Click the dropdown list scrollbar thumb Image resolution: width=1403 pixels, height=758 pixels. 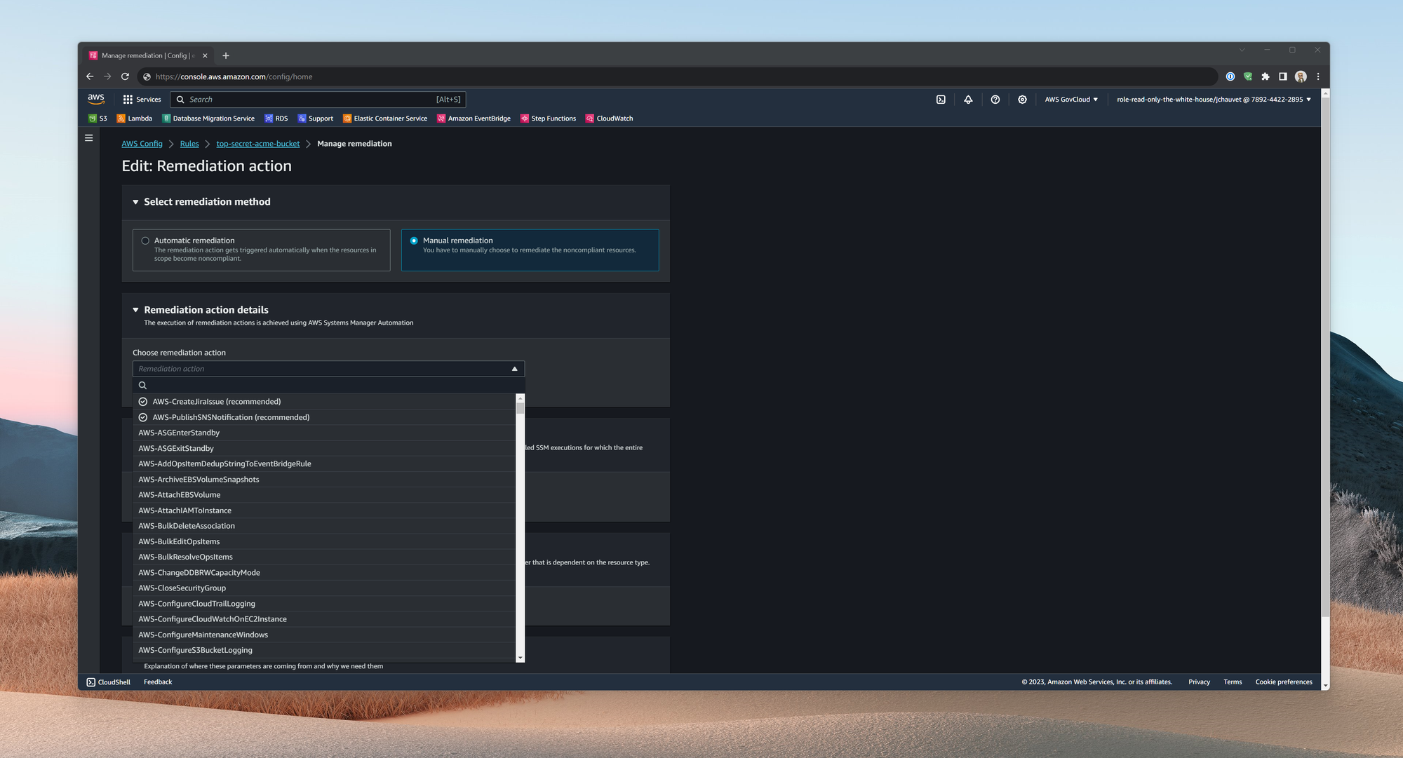[x=520, y=407]
